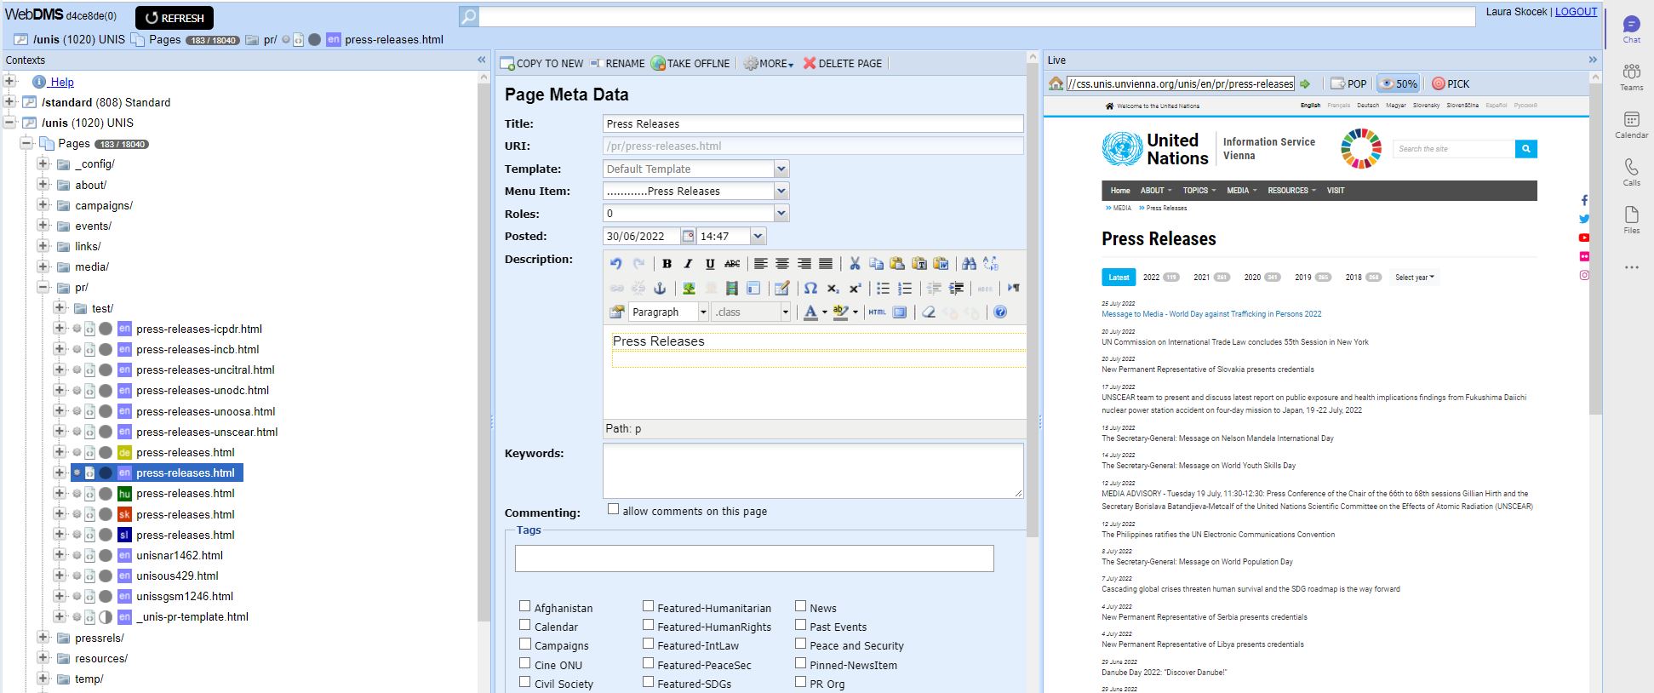The image size is (1654, 693).
Task: Apply strikethrough ABC formatting
Action: click(732, 264)
